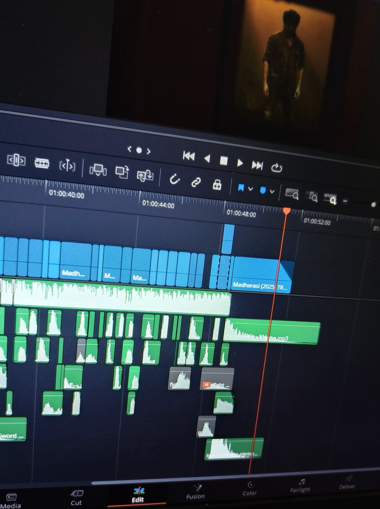The image size is (380, 509).
Task: Select the Dynamic Trim mode tool
Action: coord(67,165)
